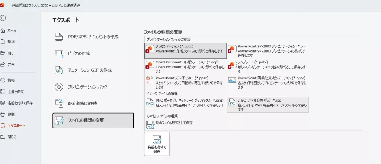Choose アニメーション GIF の作成 option
The height and width of the screenshot is (164, 381).
[x=93, y=70]
